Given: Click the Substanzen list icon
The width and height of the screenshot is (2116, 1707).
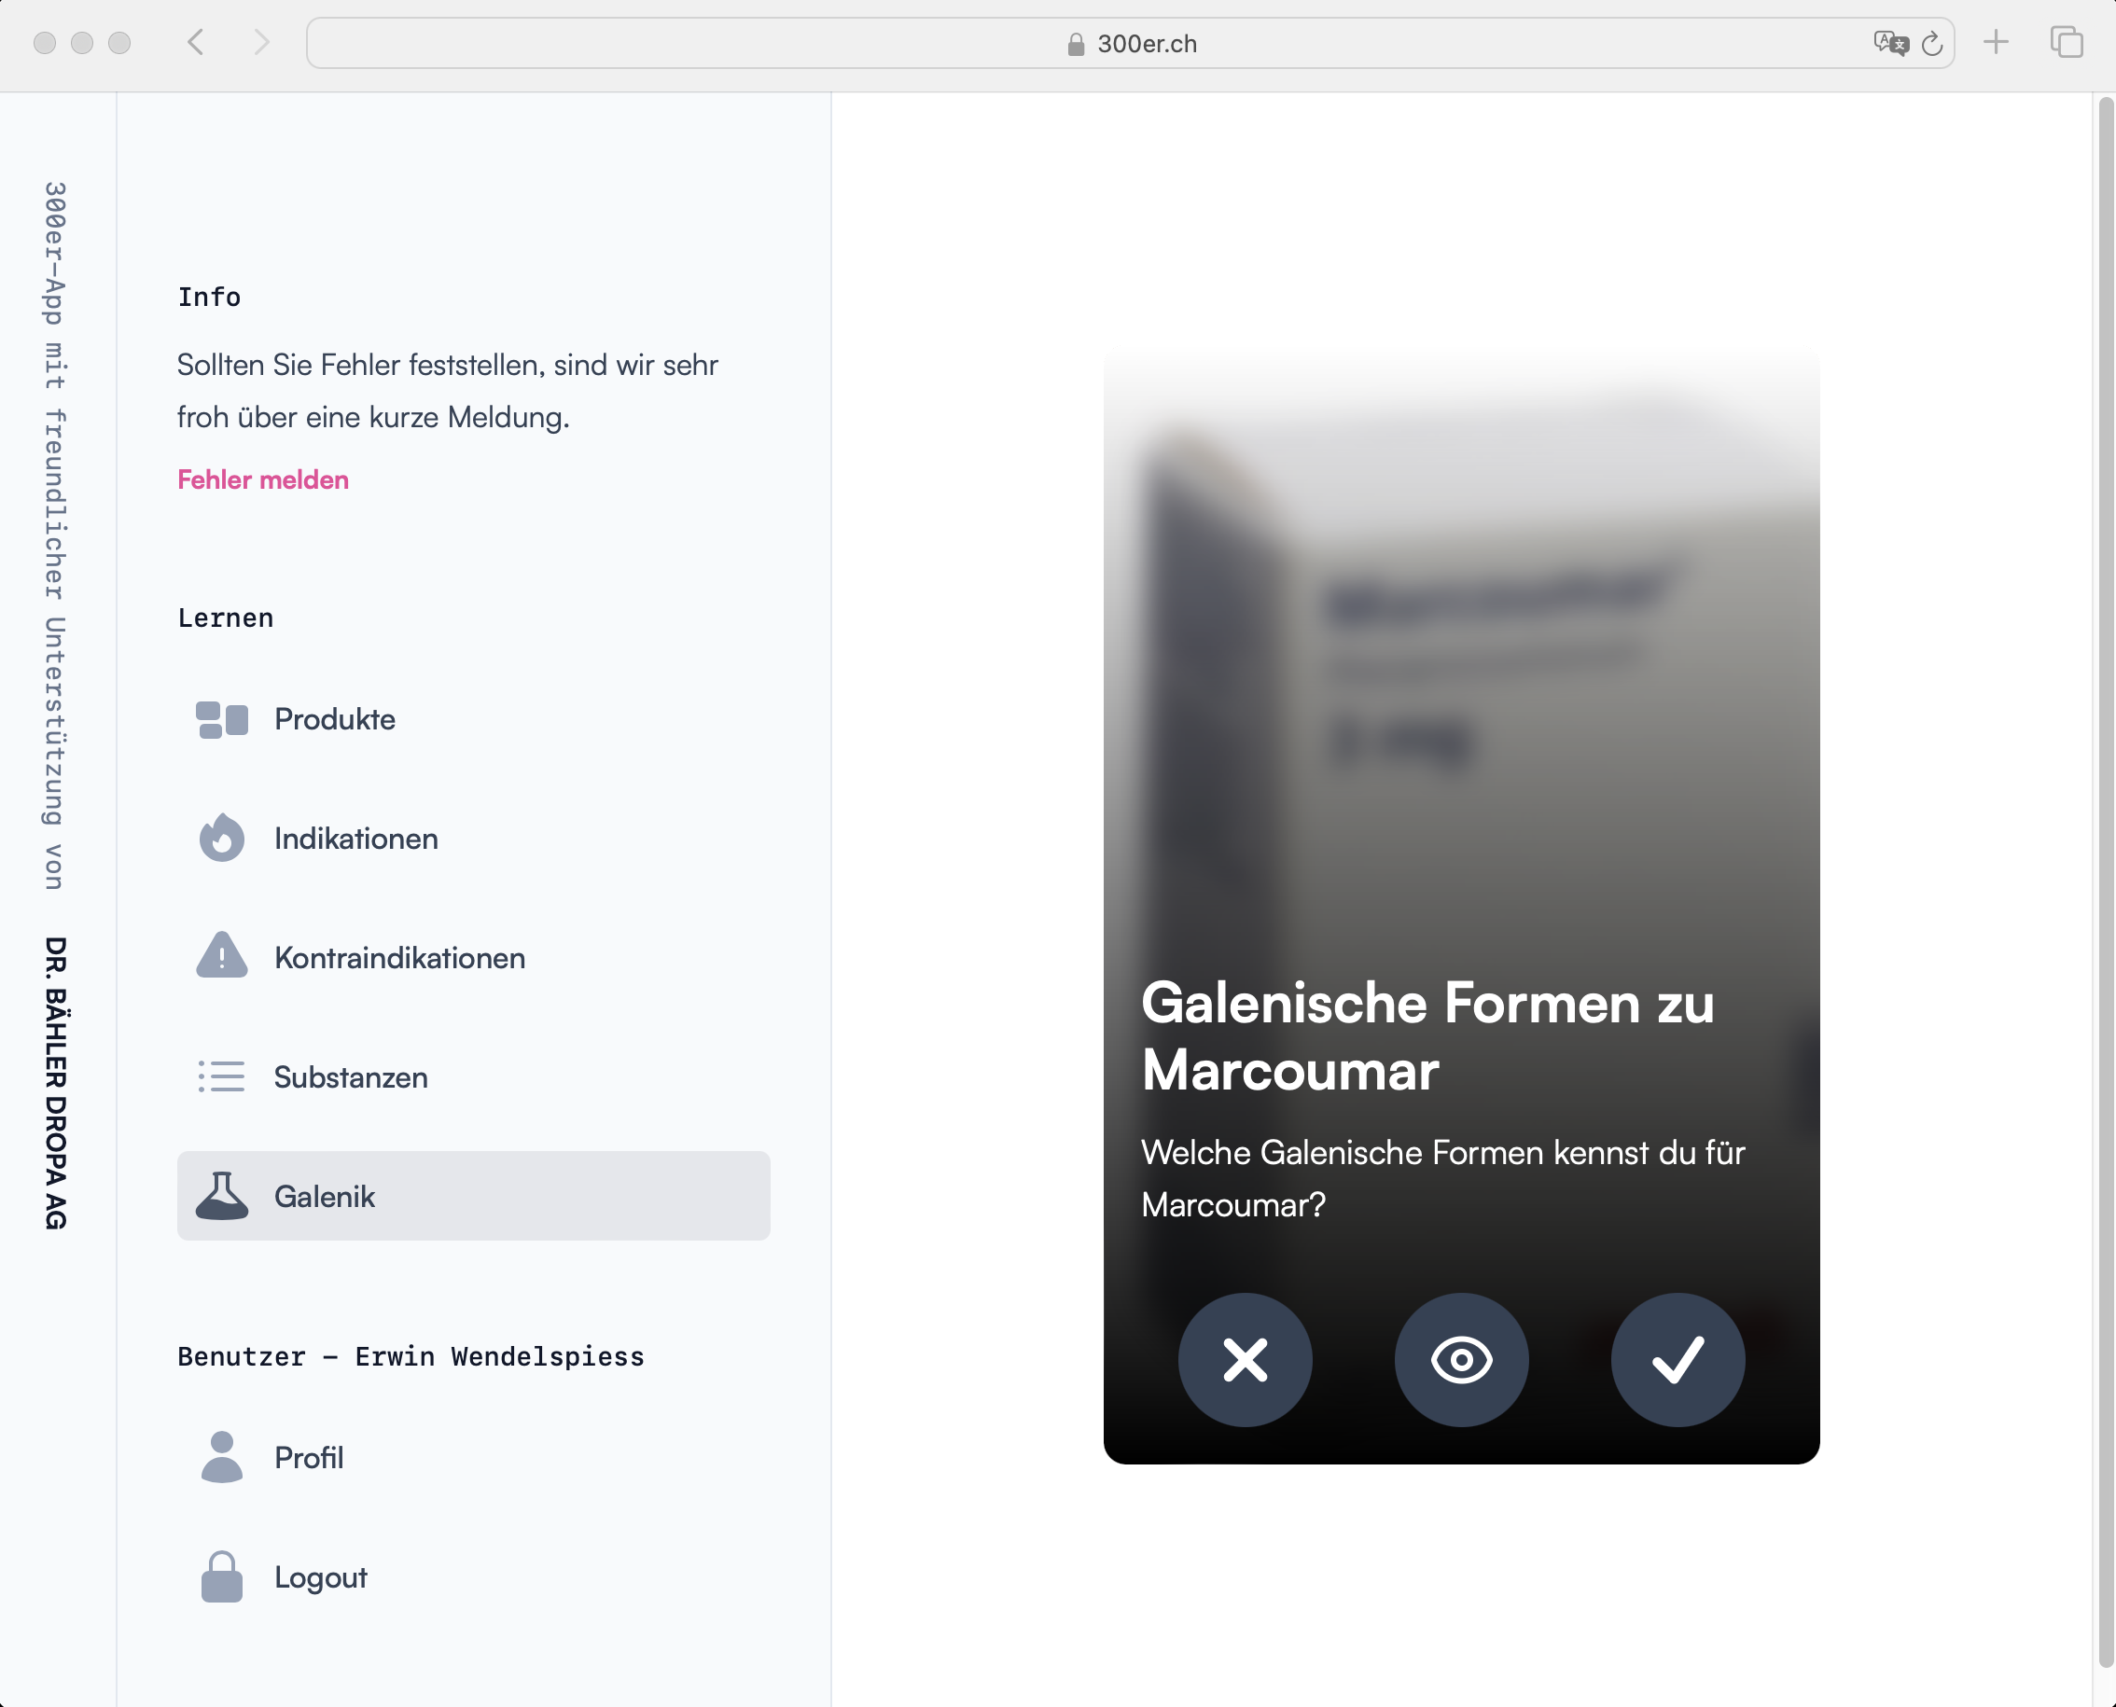Looking at the screenshot, I should (x=221, y=1076).
